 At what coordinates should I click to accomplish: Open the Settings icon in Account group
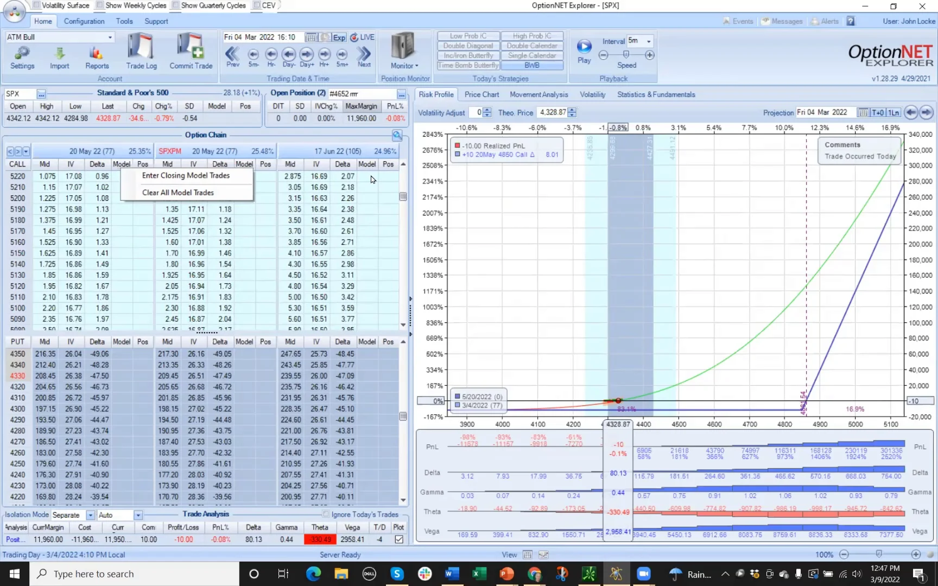coord(22,58)
